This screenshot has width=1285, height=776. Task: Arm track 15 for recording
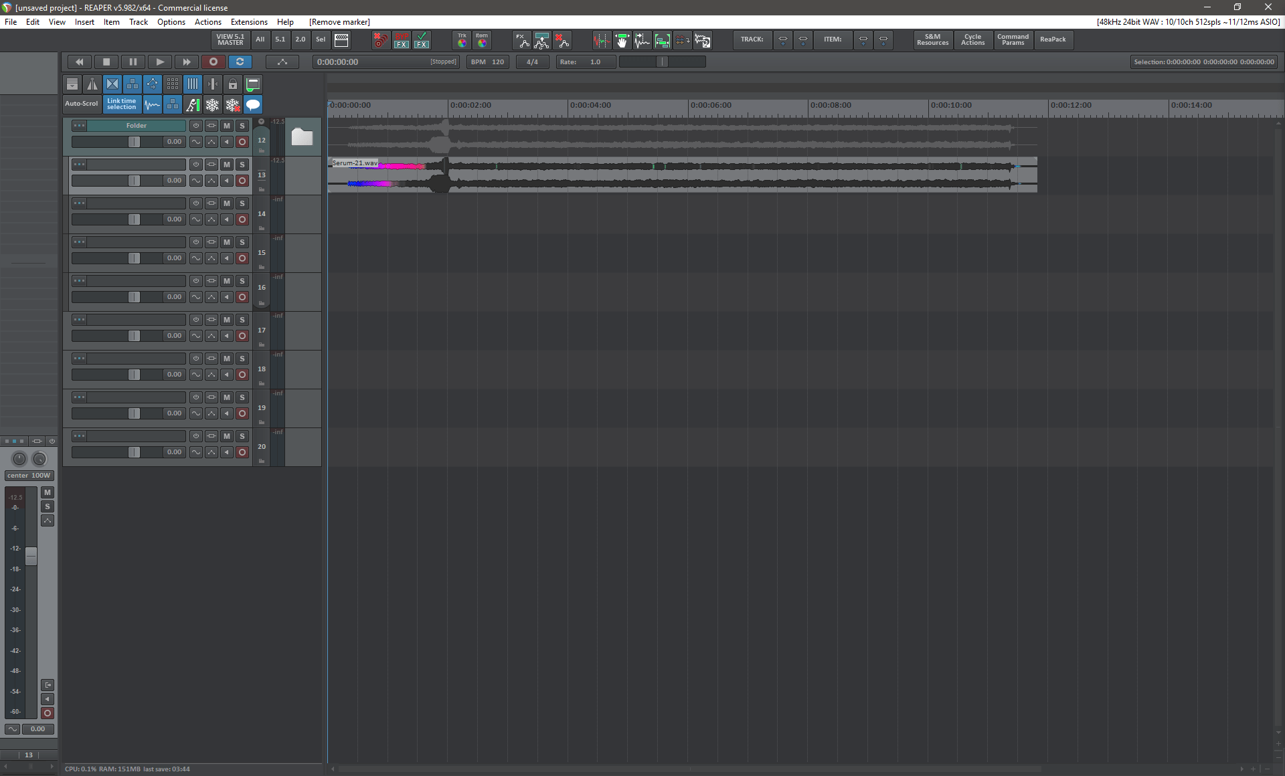242,258
